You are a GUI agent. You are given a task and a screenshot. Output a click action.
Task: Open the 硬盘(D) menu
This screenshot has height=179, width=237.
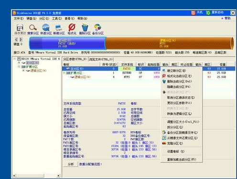pyautogui.click(x=32, y=19)
